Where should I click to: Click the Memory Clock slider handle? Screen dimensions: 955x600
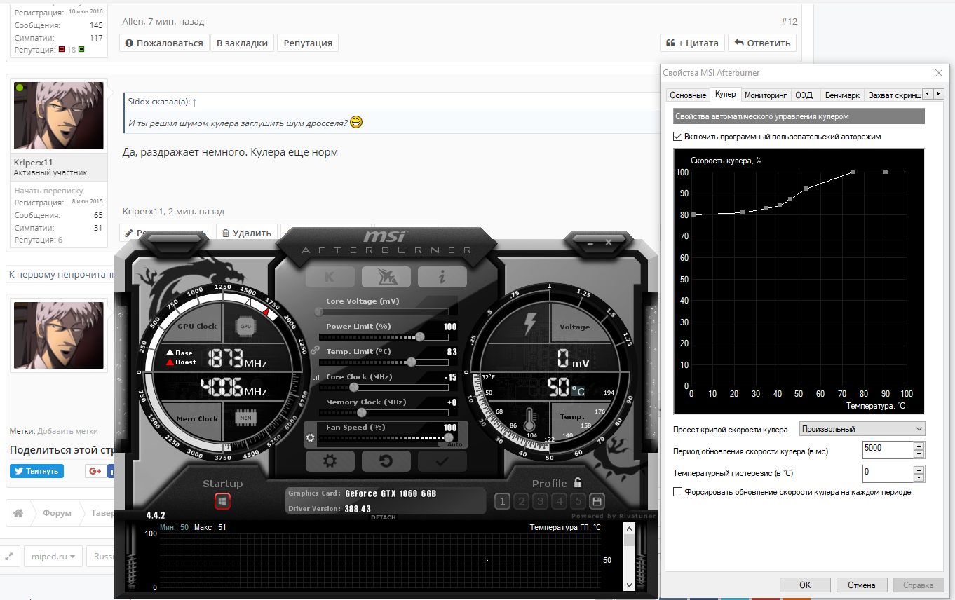click(362, 412)
